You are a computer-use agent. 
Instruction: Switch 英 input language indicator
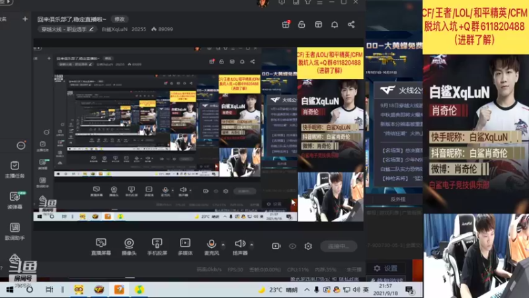pyautogui.click(x=366, y=289)
